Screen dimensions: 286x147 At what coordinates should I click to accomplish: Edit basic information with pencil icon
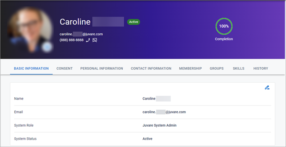pos(267,87)
